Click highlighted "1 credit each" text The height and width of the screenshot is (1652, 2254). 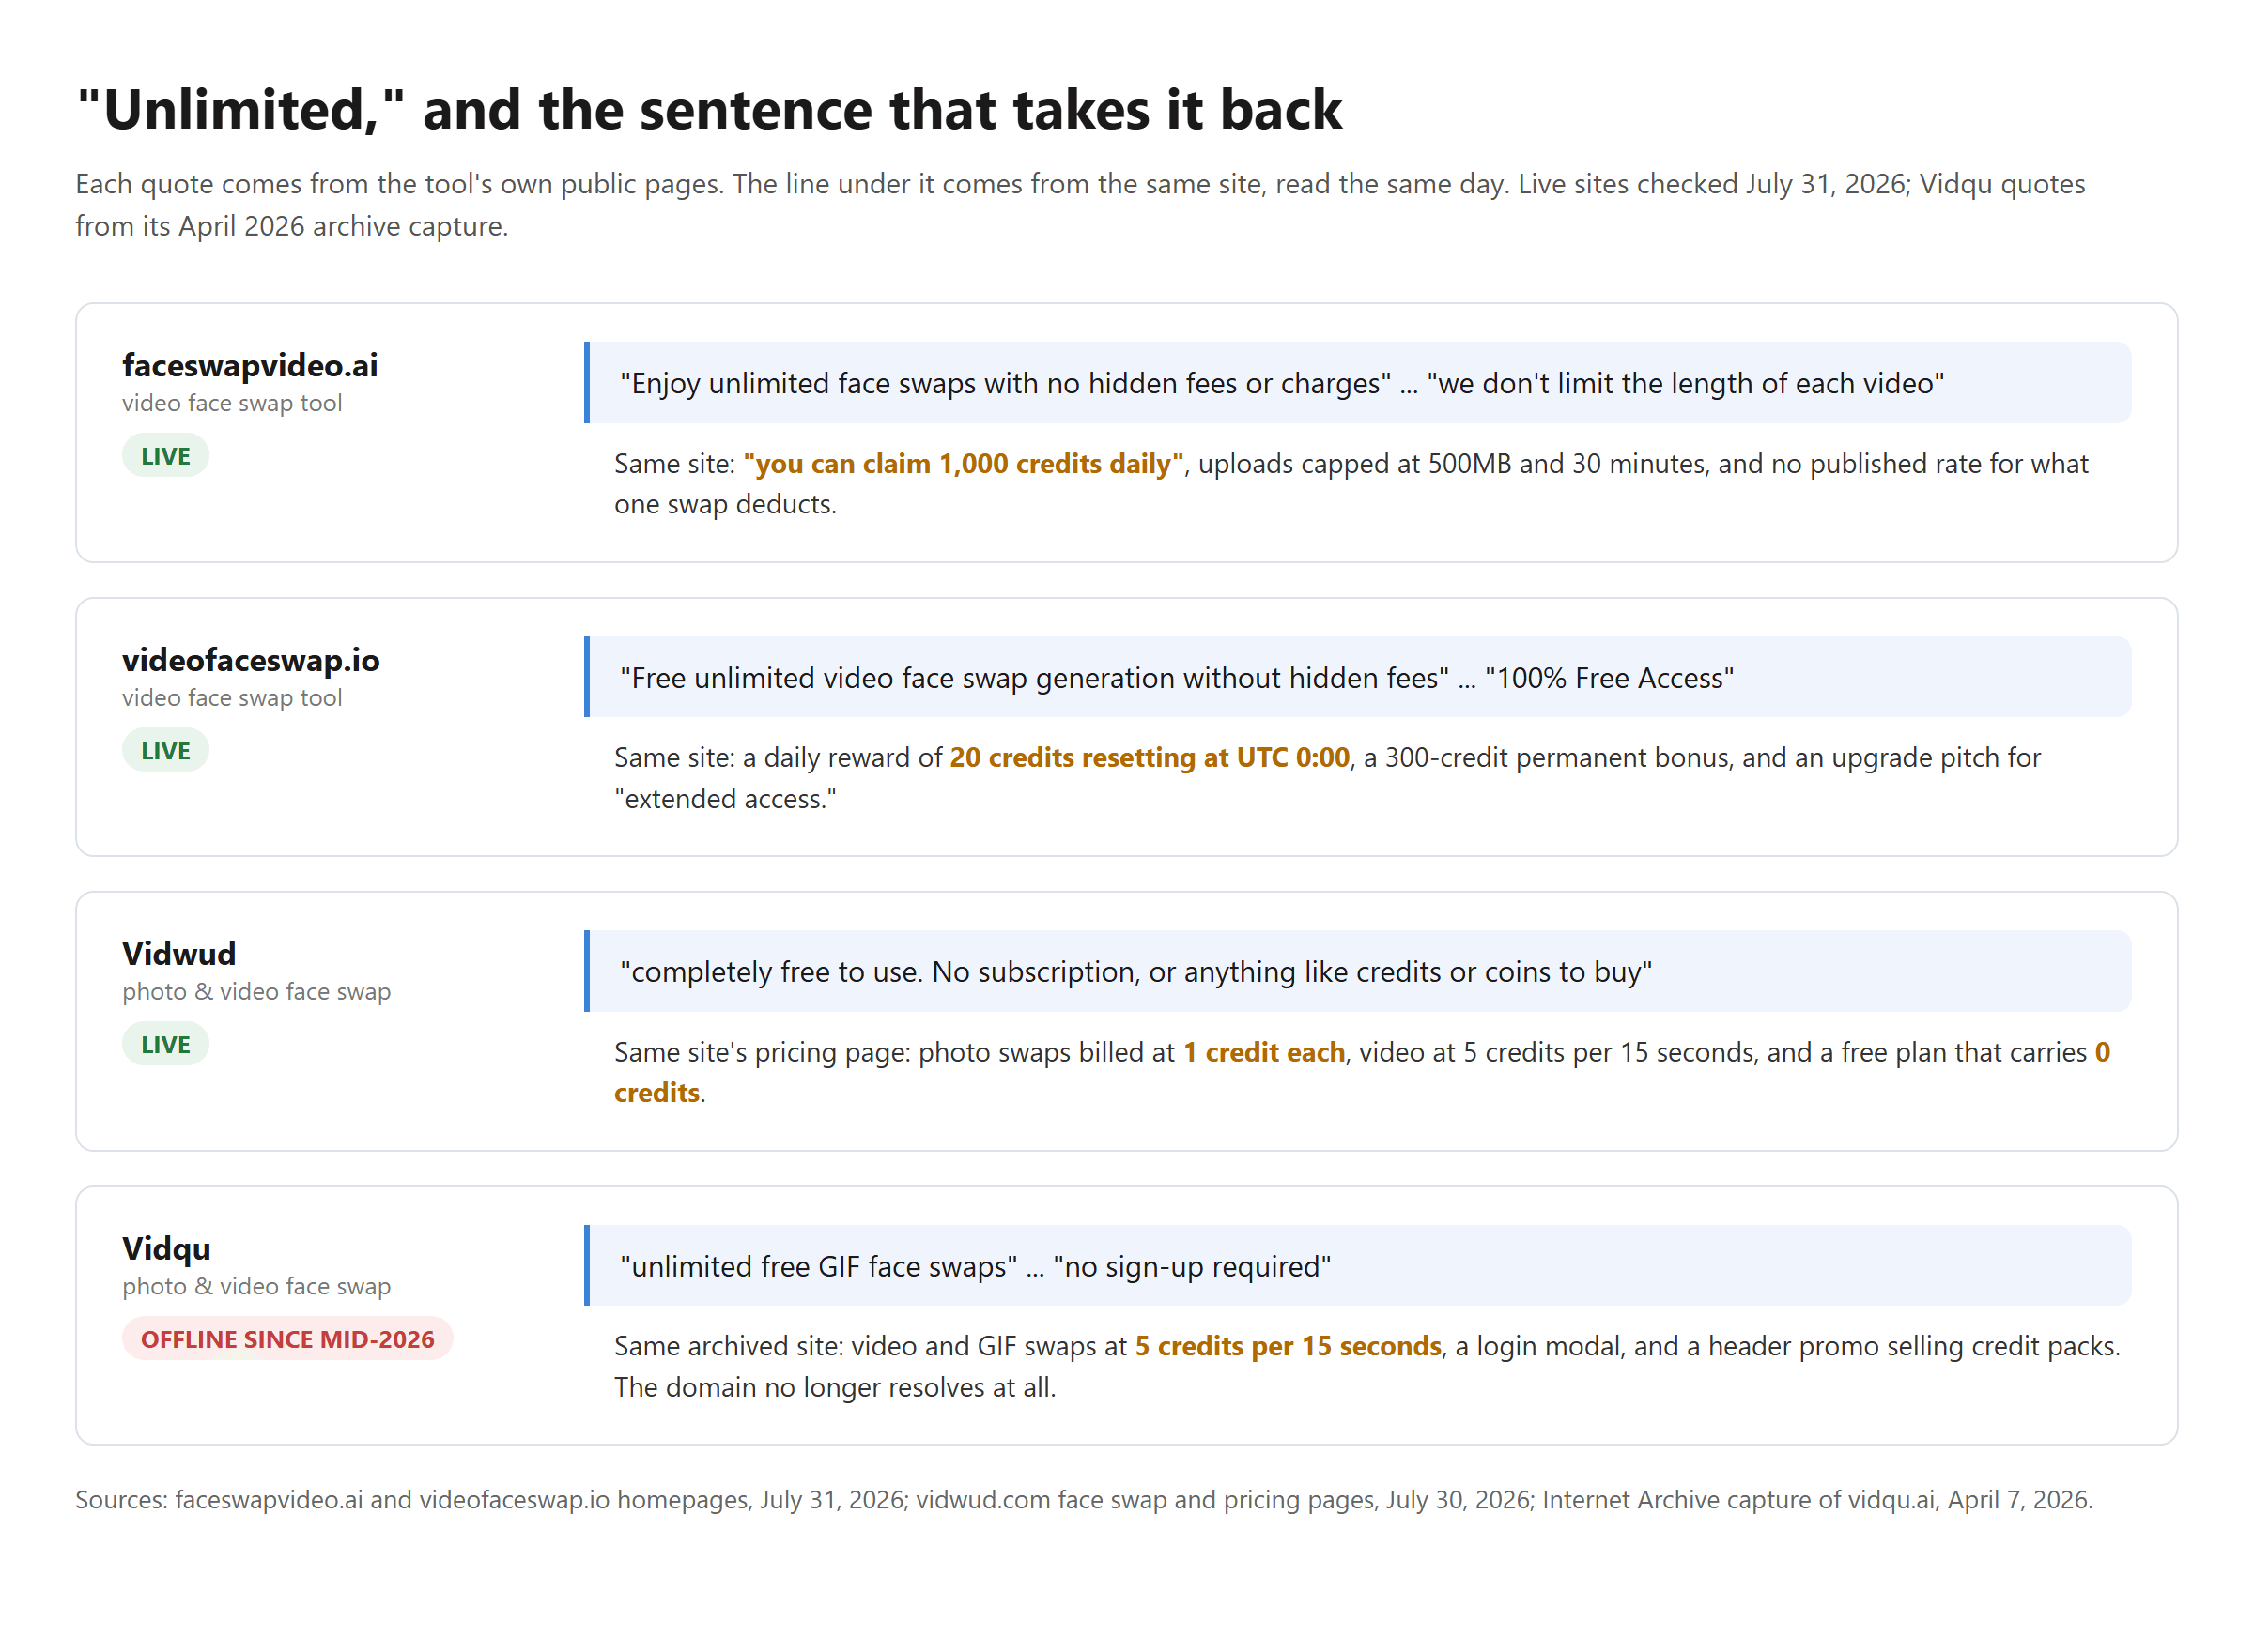1263,1053
